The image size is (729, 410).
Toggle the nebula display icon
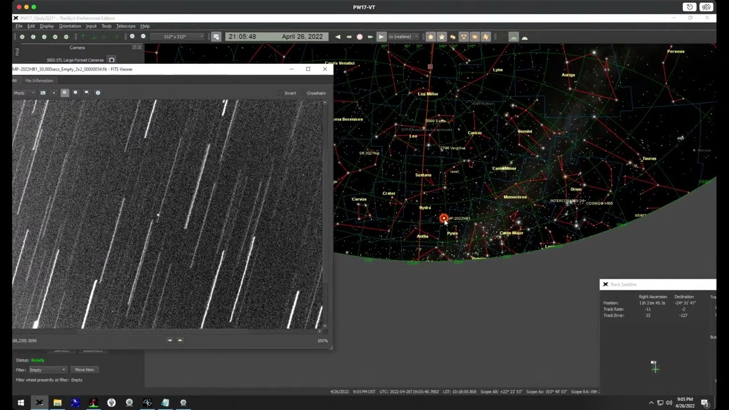(x=485, y=36)
